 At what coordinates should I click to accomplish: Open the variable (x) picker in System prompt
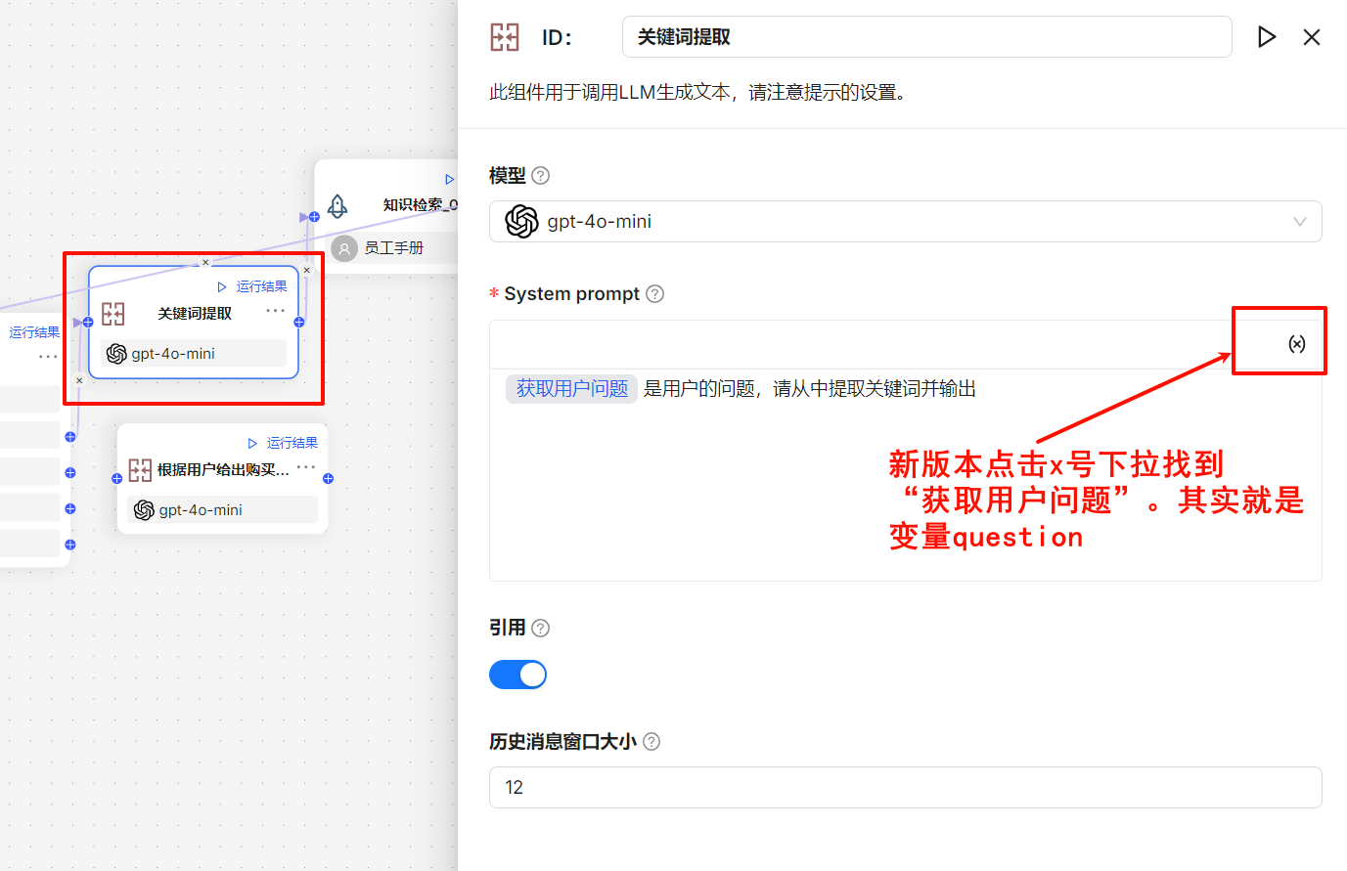click(x=1296, y=344)
